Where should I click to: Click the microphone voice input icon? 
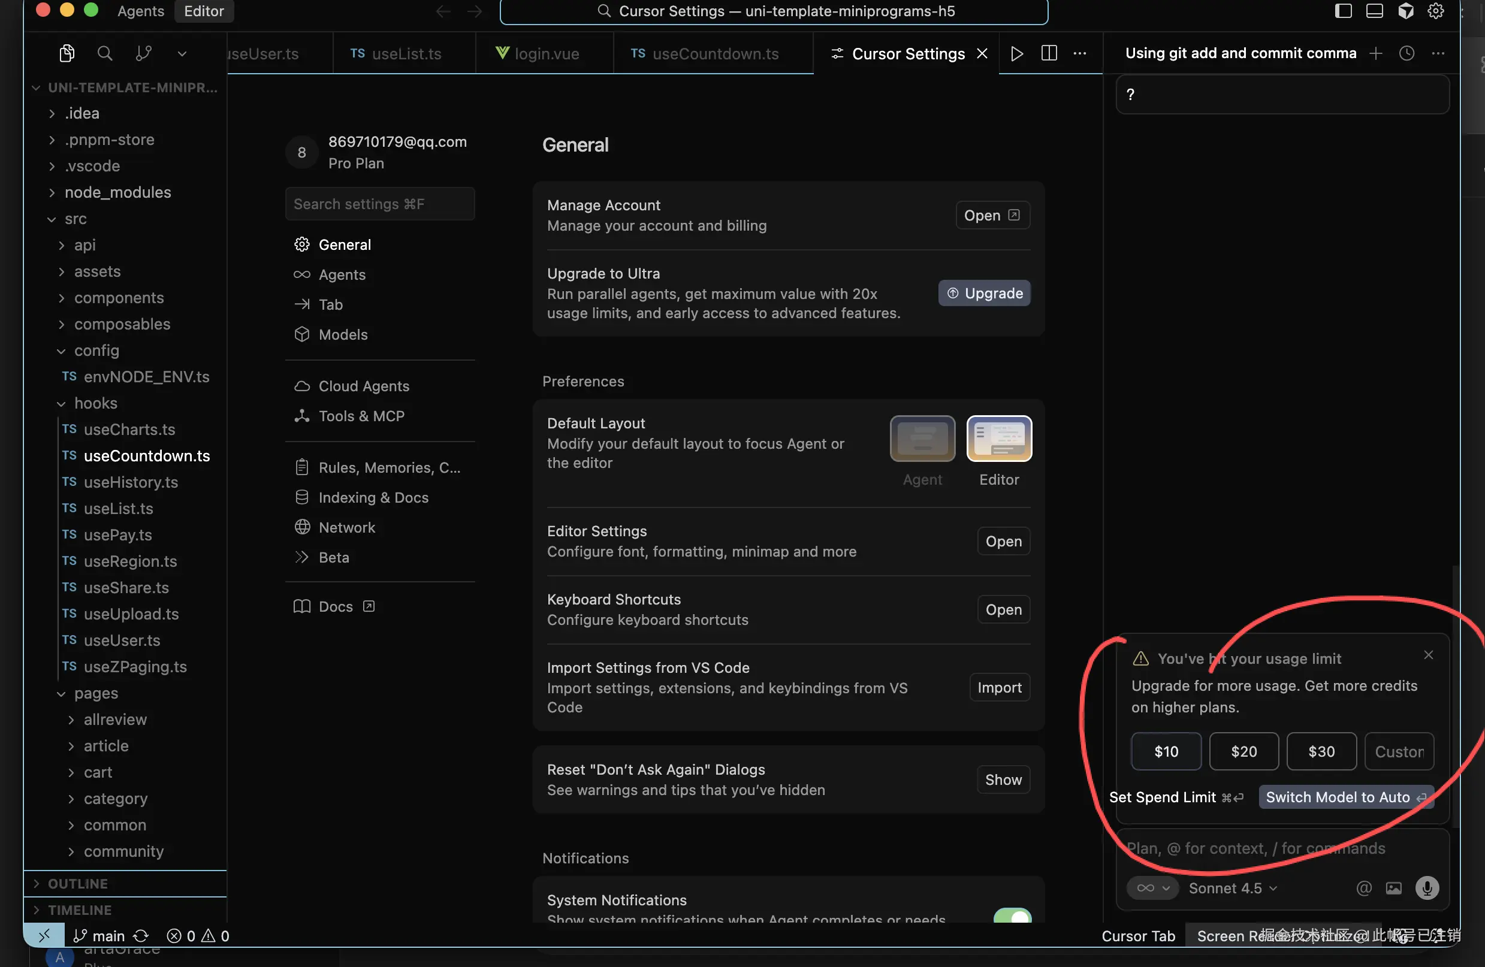click(1427, 888)
